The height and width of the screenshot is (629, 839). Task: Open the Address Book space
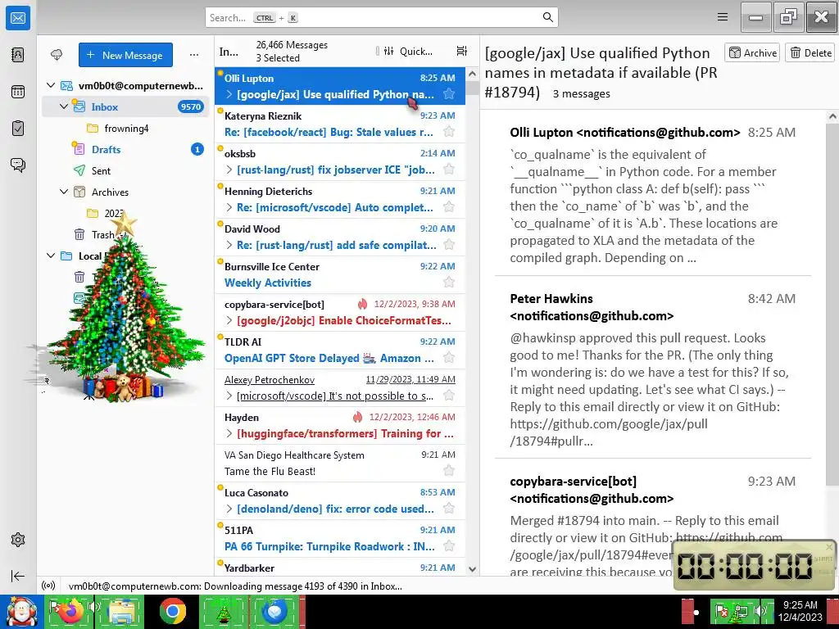pyautogui.click(x=18, y=55)
